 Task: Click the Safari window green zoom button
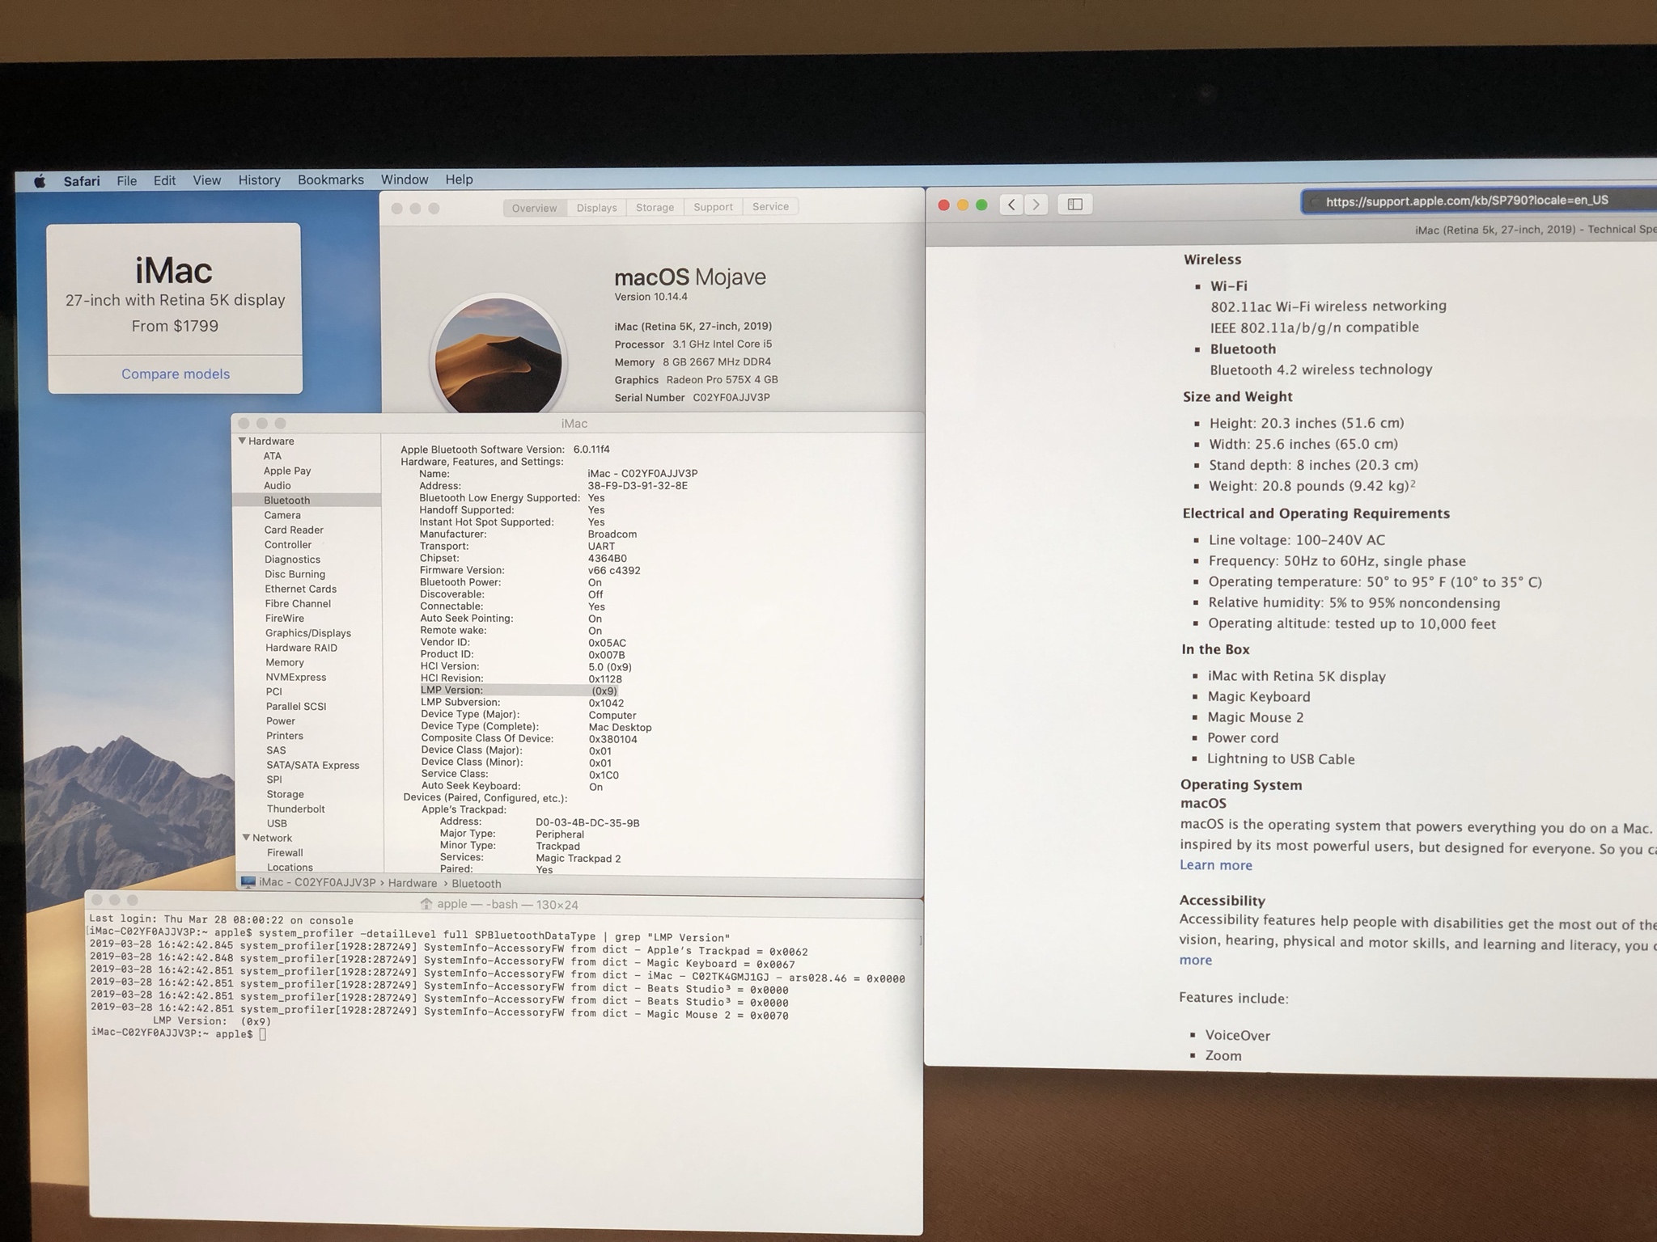tap(981, 205)
